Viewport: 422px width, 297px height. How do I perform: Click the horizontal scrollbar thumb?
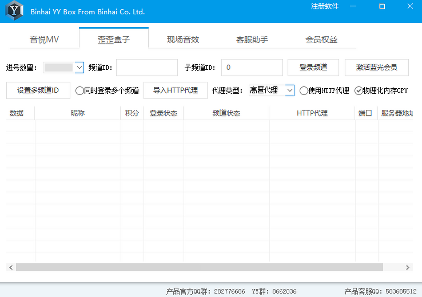click(x=199, y=267)
